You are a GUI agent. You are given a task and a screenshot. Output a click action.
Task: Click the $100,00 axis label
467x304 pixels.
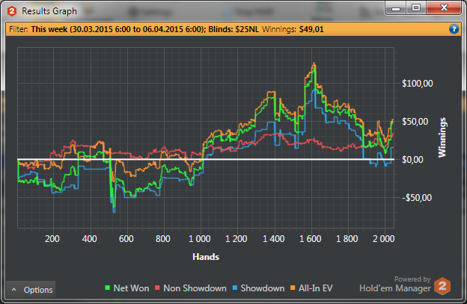pos(418,84)
